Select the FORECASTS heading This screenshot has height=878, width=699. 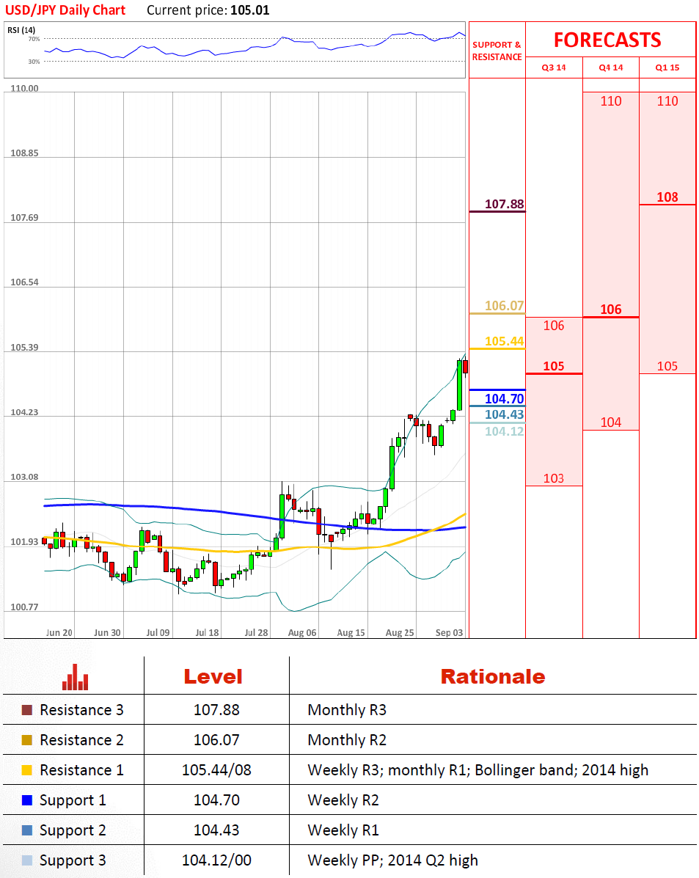607,40
